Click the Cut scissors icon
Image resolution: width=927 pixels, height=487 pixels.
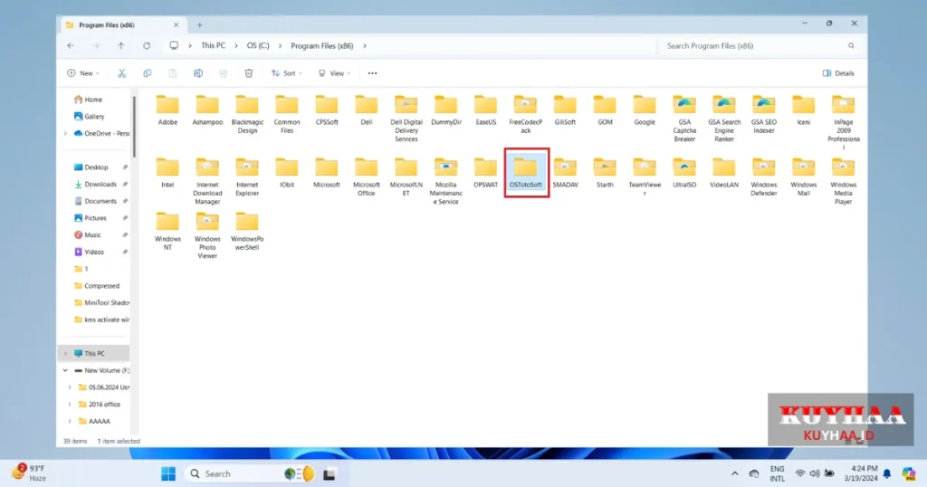pos(122,73)
